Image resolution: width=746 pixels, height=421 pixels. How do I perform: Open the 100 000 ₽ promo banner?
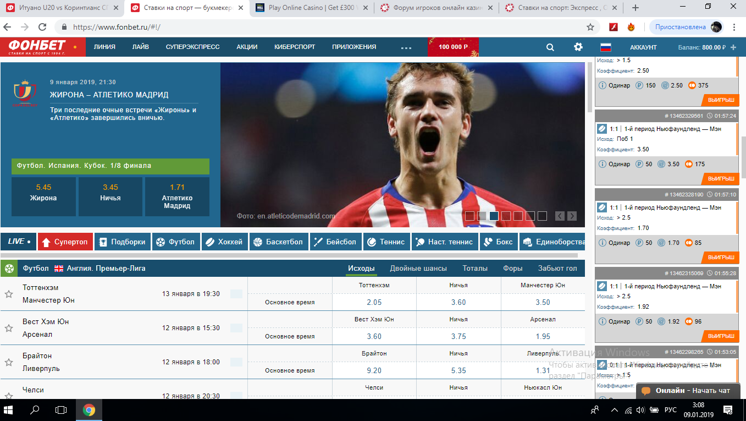tap(453, 47)
